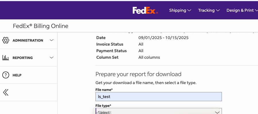Open the Tracking menu
This screenshot has height=114, width=258.
pyautogui.click(x=209, y=10)
